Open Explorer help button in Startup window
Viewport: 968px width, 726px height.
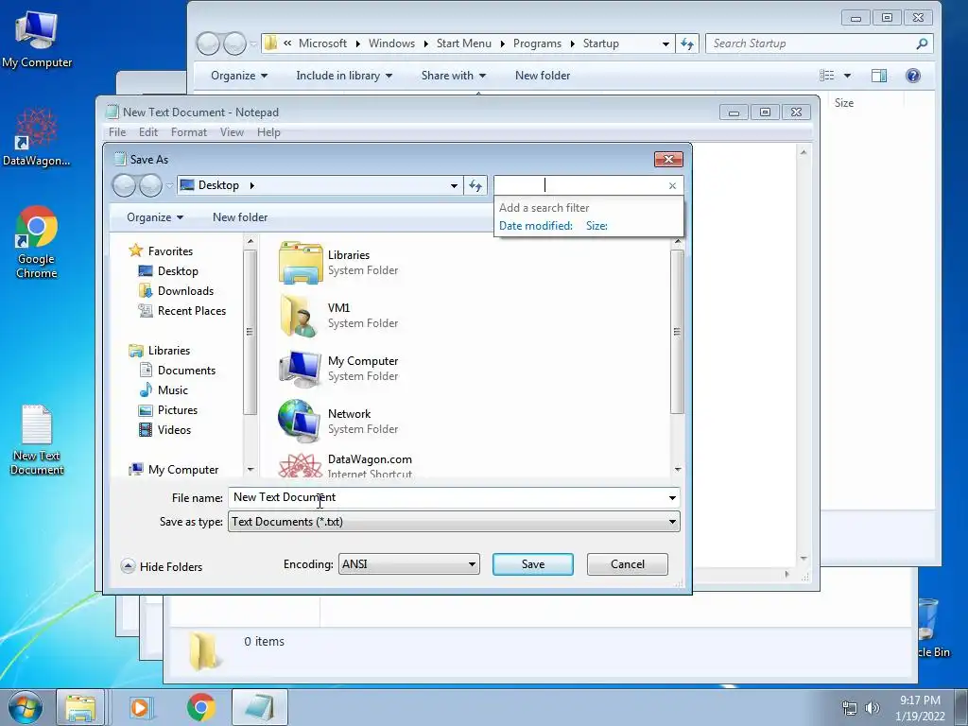tap(913, 76)
